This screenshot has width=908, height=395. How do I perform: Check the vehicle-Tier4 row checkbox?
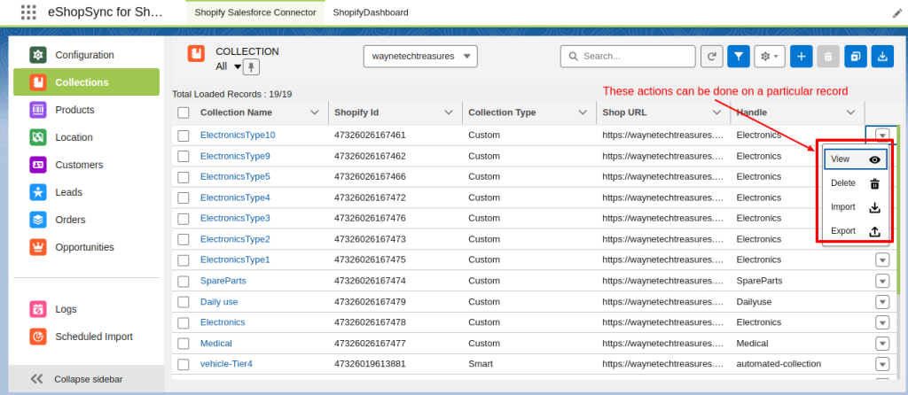184,364
